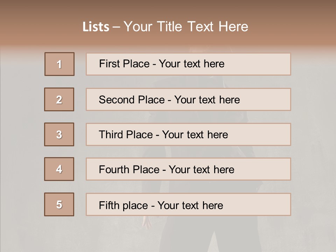The image size is (336, 252).
Task: Select 'Your text here' after Third Place
Action: pos(195,135)
